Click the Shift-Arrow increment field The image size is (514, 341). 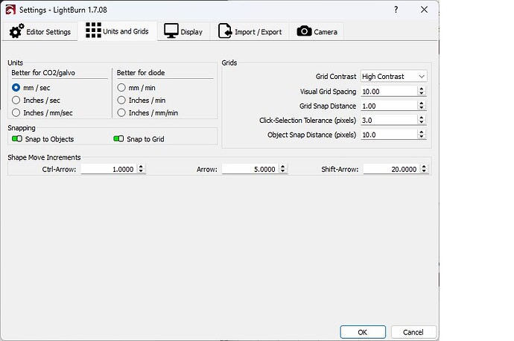click(390, 169)
